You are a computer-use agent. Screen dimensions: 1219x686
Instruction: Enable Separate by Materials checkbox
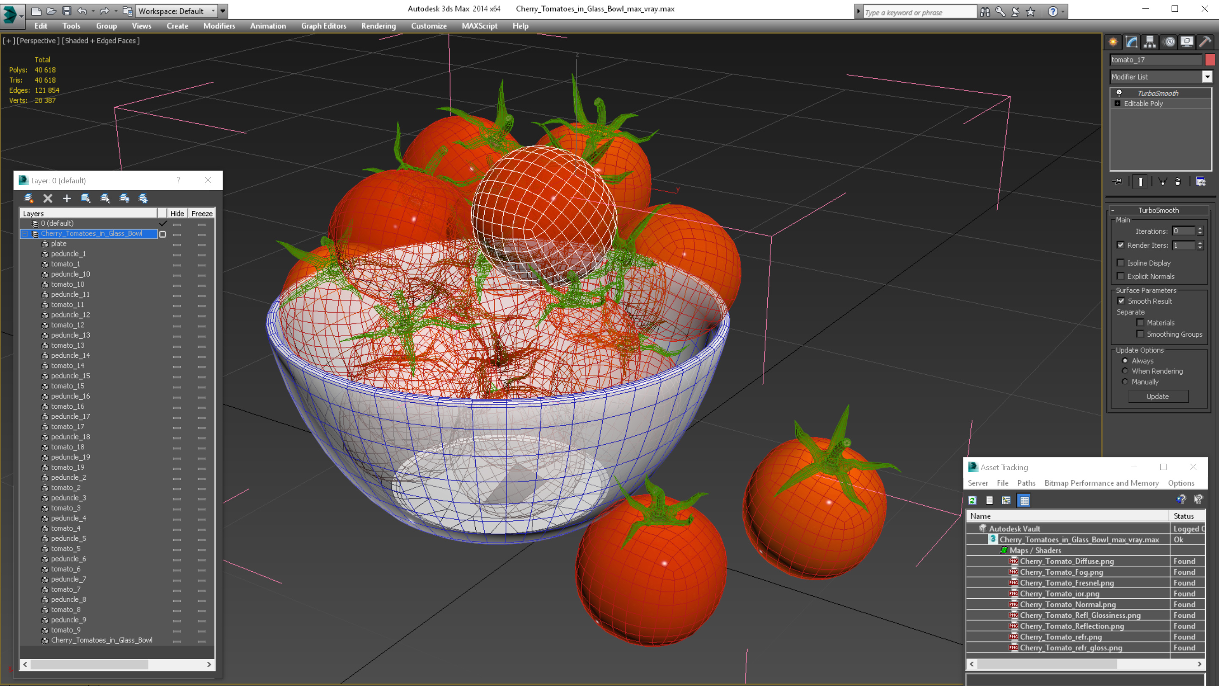pyautogui.click(x=1140, y=323)
